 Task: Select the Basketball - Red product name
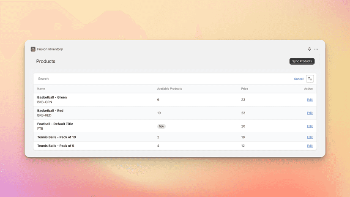pyautogui.click(x=50, y=111)
